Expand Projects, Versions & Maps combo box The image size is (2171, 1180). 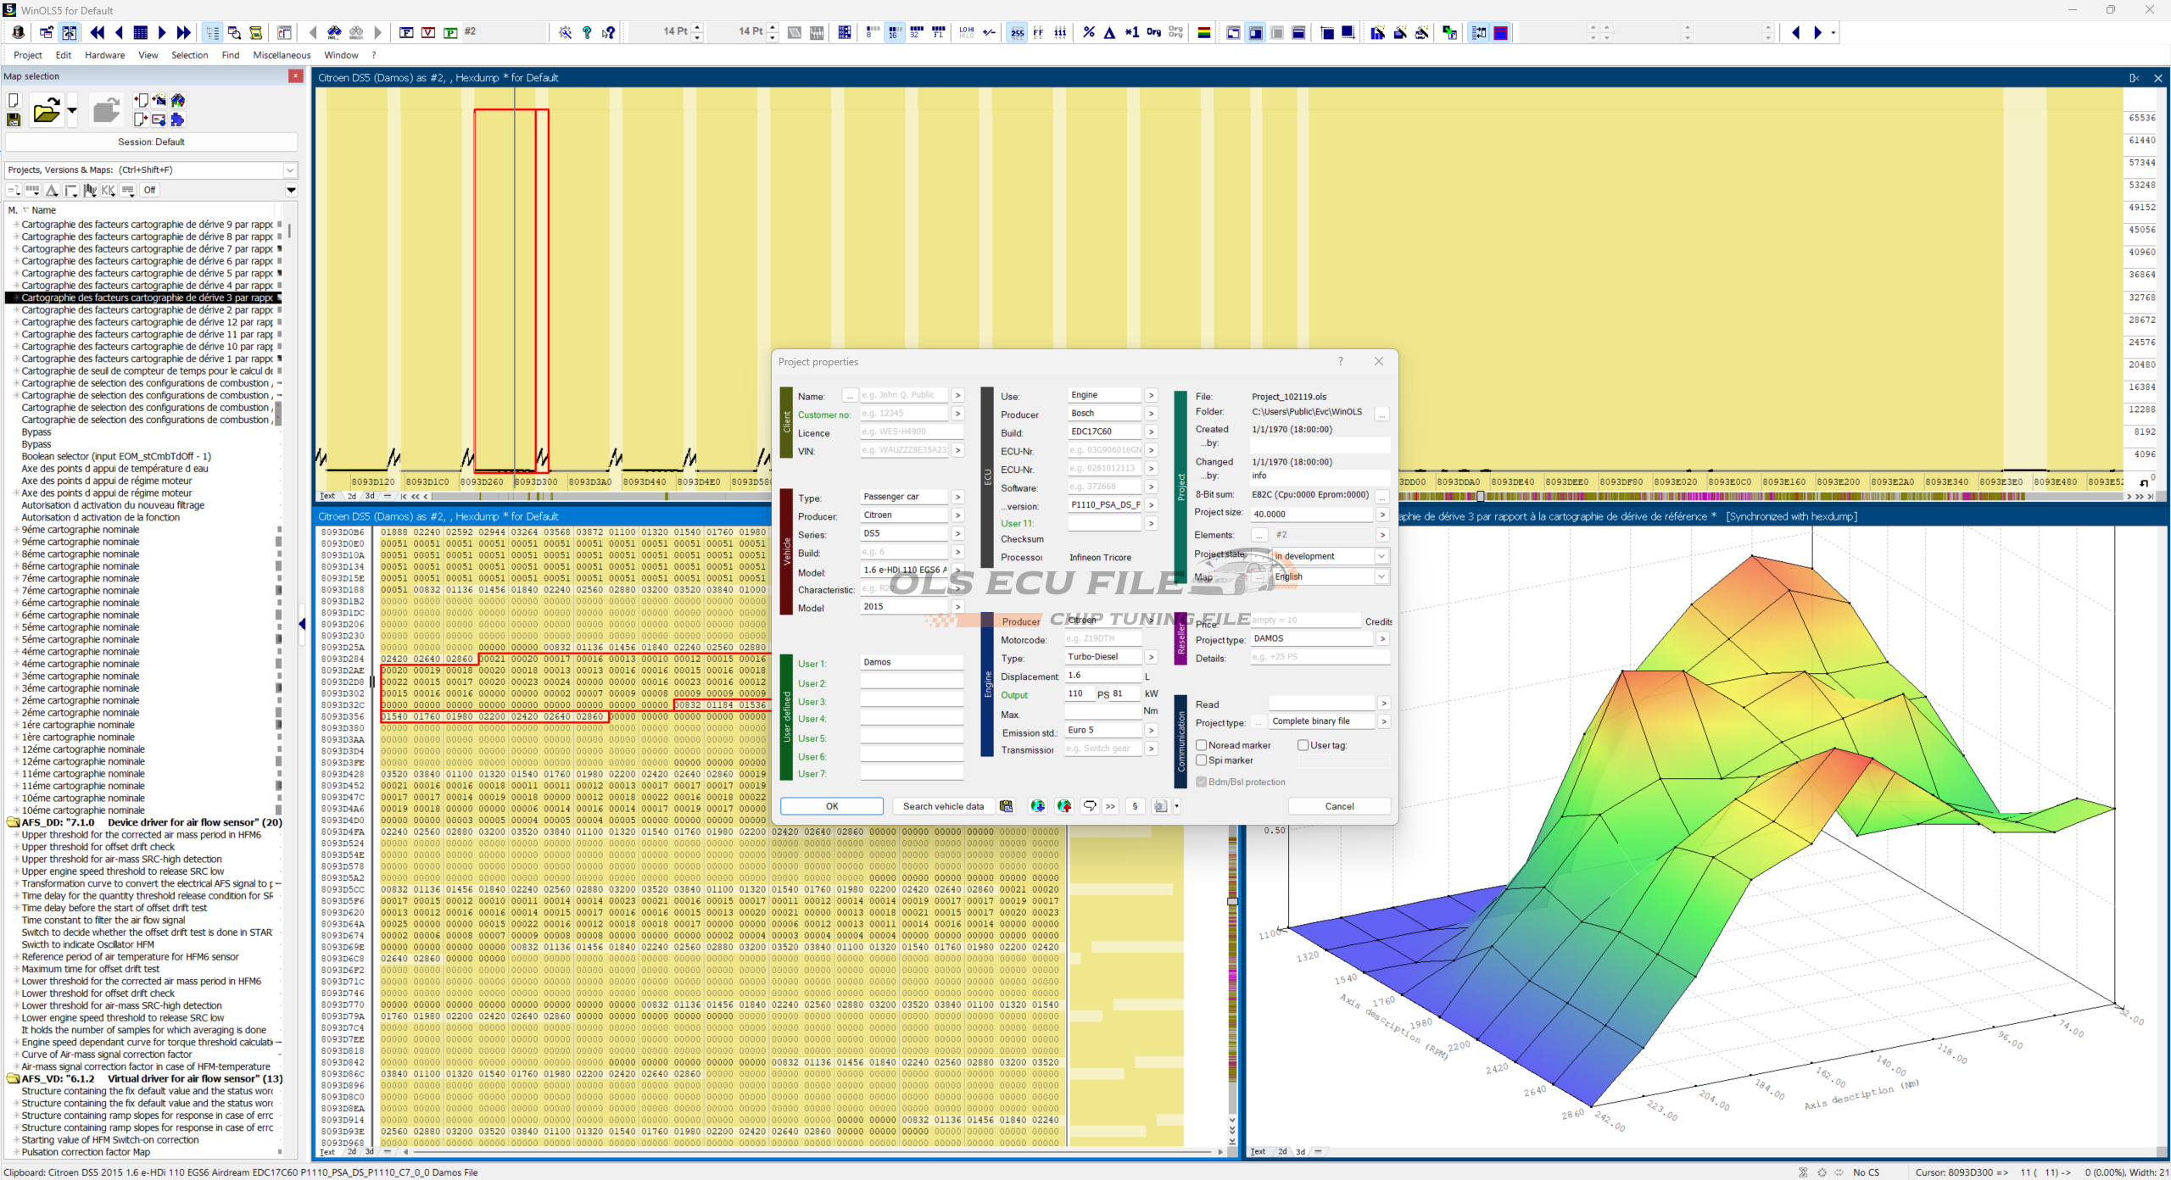pyautogui.click(x=290, y=170)
